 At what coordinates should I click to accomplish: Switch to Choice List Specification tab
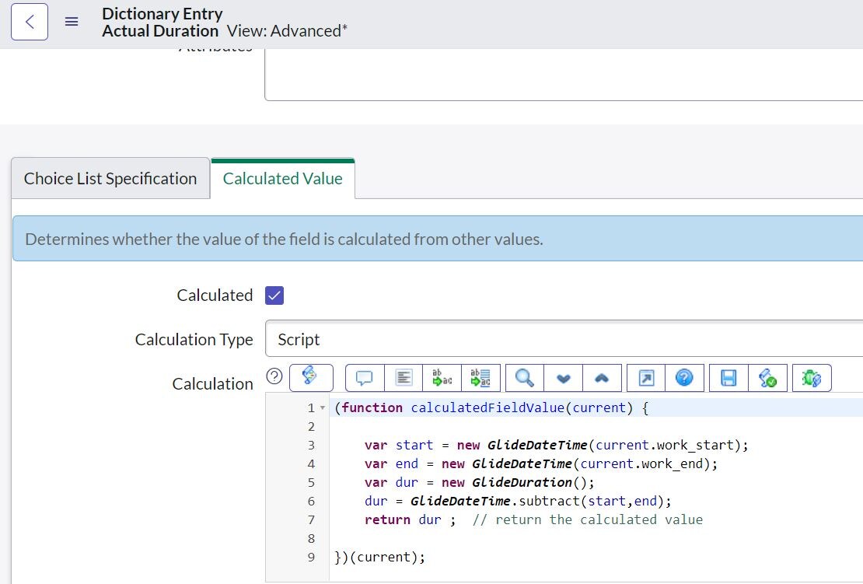[x=110, y=179]
